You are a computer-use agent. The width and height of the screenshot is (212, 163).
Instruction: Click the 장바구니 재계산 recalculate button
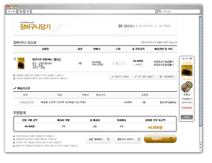[120, 76]
